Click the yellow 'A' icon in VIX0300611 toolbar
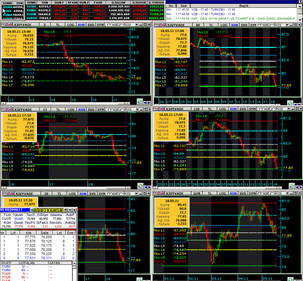 pyautogui.click(x=36, y=210)
